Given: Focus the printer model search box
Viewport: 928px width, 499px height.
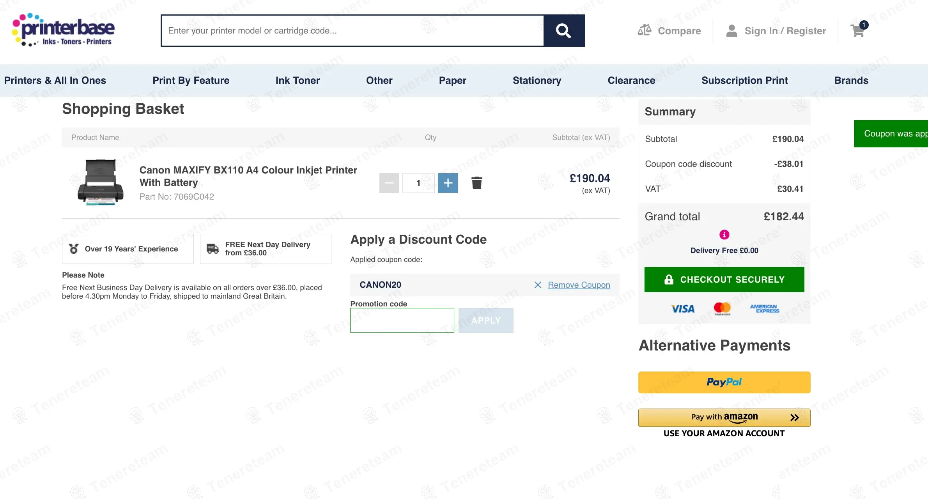Looking at the screenshot, I should click(x=352, y=31).
